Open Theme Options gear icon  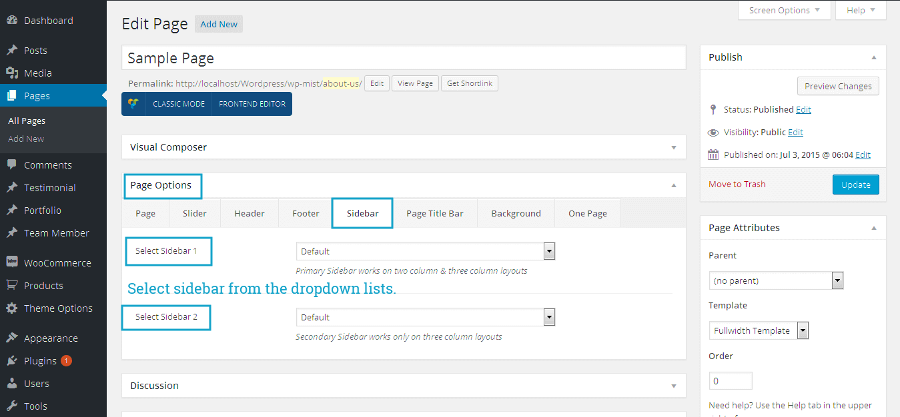click(x=12, y=308)
